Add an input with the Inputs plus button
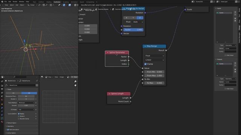The height and width of the screenshot is (135, 241). tap(235, 12)
